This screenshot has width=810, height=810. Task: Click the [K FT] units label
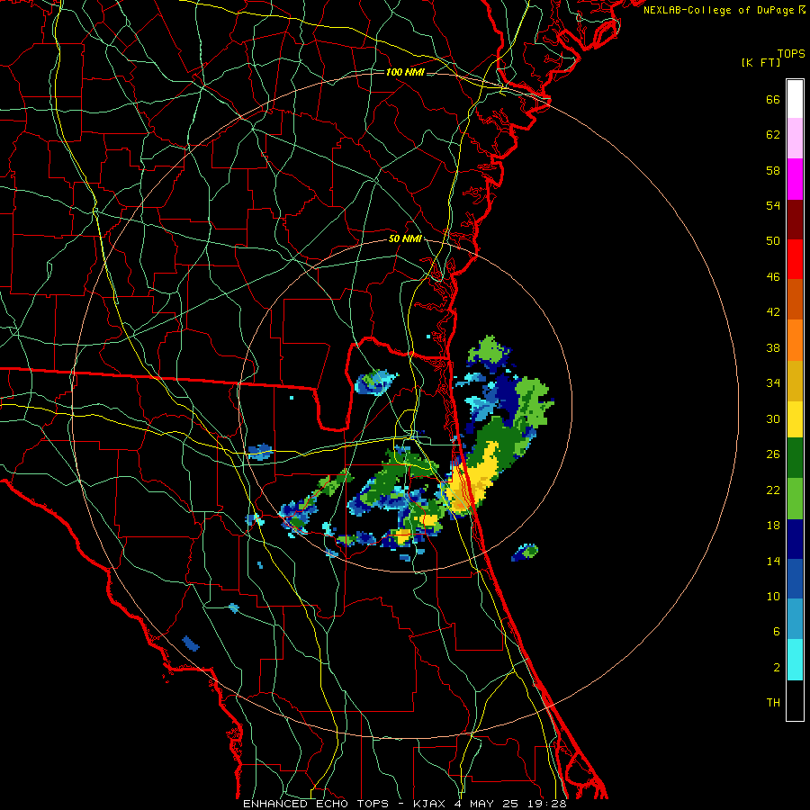point(760,62)
